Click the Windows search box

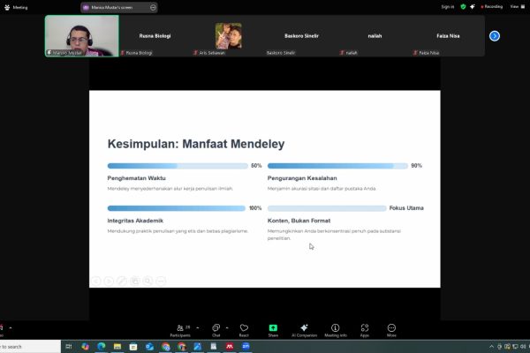[30, 347]
